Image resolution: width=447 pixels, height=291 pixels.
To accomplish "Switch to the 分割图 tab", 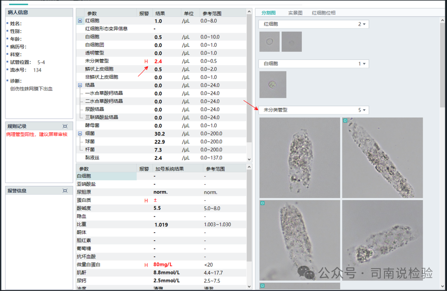I will (268, 13).
